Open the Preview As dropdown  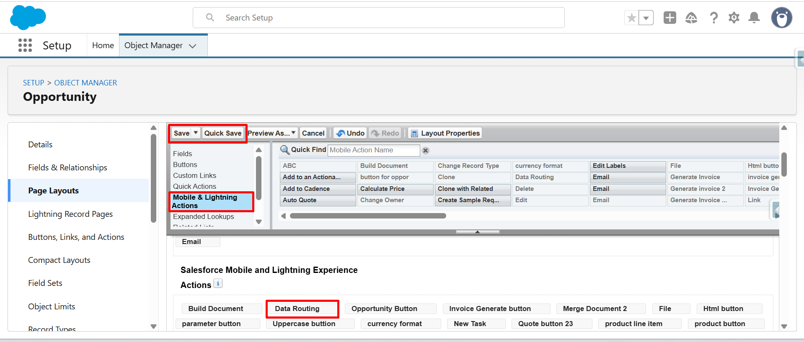(x=272, y=133)
